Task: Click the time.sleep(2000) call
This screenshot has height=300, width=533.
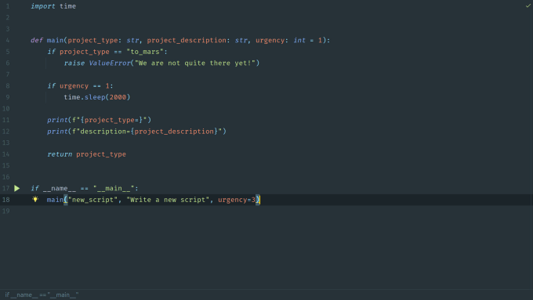Action: pyautogui.click(x=97, y=97)
